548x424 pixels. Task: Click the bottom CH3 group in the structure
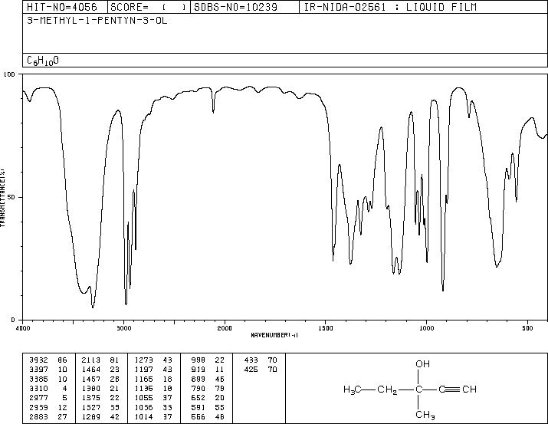pyautogui.click(x=425, y=416)
